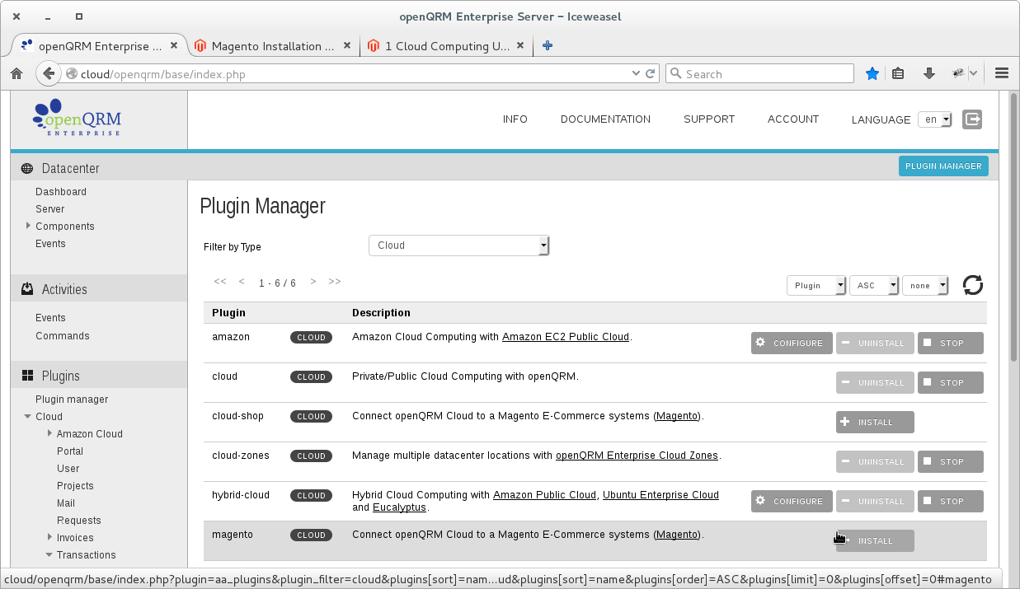Open the SUPPORT menu
The width and height of the screenshot is (1020, 589).
(709, 119)
